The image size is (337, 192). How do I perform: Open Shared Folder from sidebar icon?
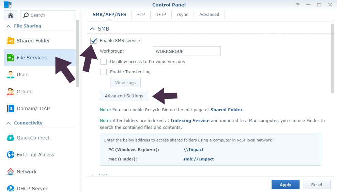click(11, 41)
